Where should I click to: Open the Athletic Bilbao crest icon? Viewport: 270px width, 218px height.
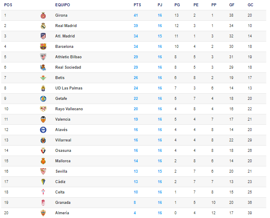[43, 57]
